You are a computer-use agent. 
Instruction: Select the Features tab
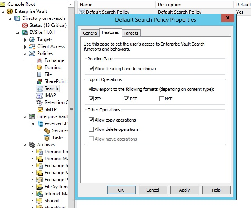tap(111, 33)
